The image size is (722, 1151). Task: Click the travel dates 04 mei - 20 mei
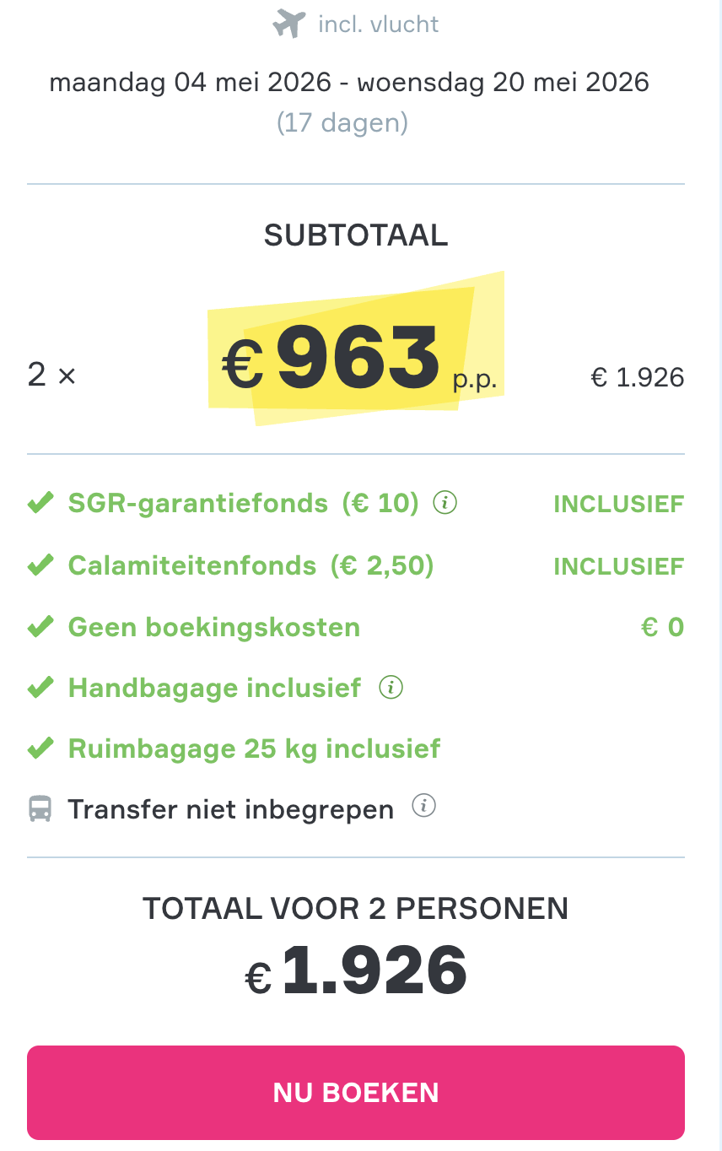pos(349,83)
